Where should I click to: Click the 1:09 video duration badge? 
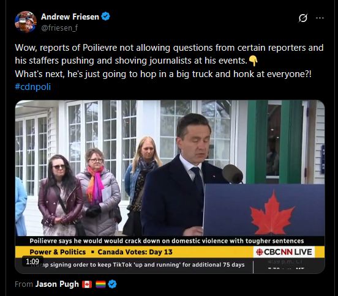(x=32, y=262)
